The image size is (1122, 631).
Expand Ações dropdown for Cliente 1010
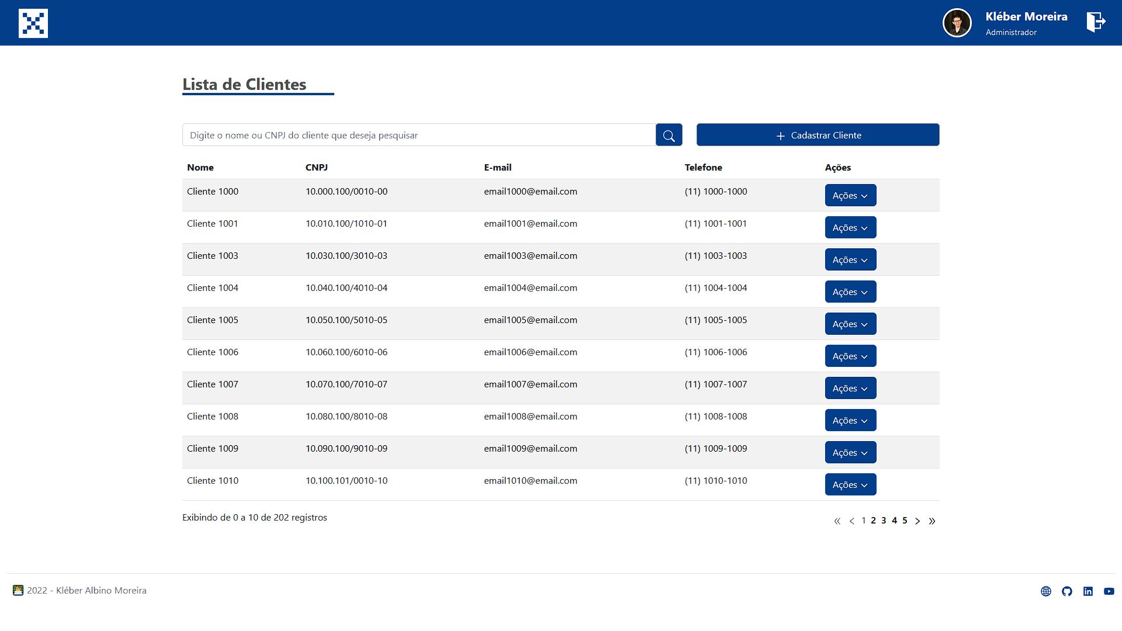point(850,485)
